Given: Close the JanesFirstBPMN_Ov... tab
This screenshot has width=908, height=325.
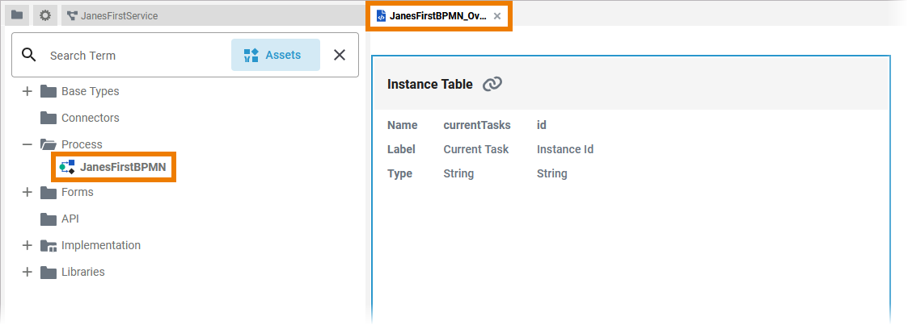Looking at the screenshot, I should point(497,15).
